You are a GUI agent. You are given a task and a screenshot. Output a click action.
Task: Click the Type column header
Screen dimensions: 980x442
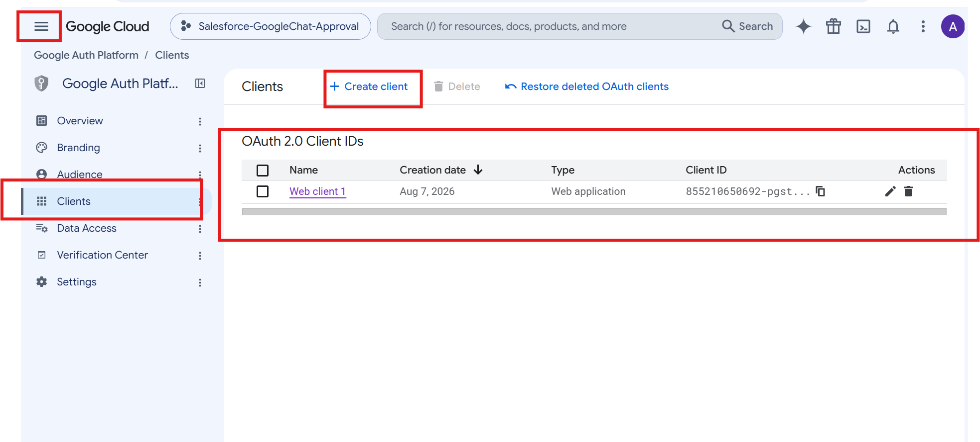(562, 170)
